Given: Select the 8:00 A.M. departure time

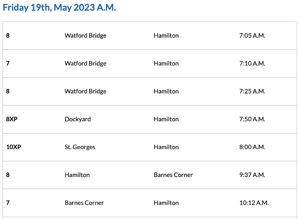Looking at the screenshot, I should pyautogui.click(x=252, y=147).
